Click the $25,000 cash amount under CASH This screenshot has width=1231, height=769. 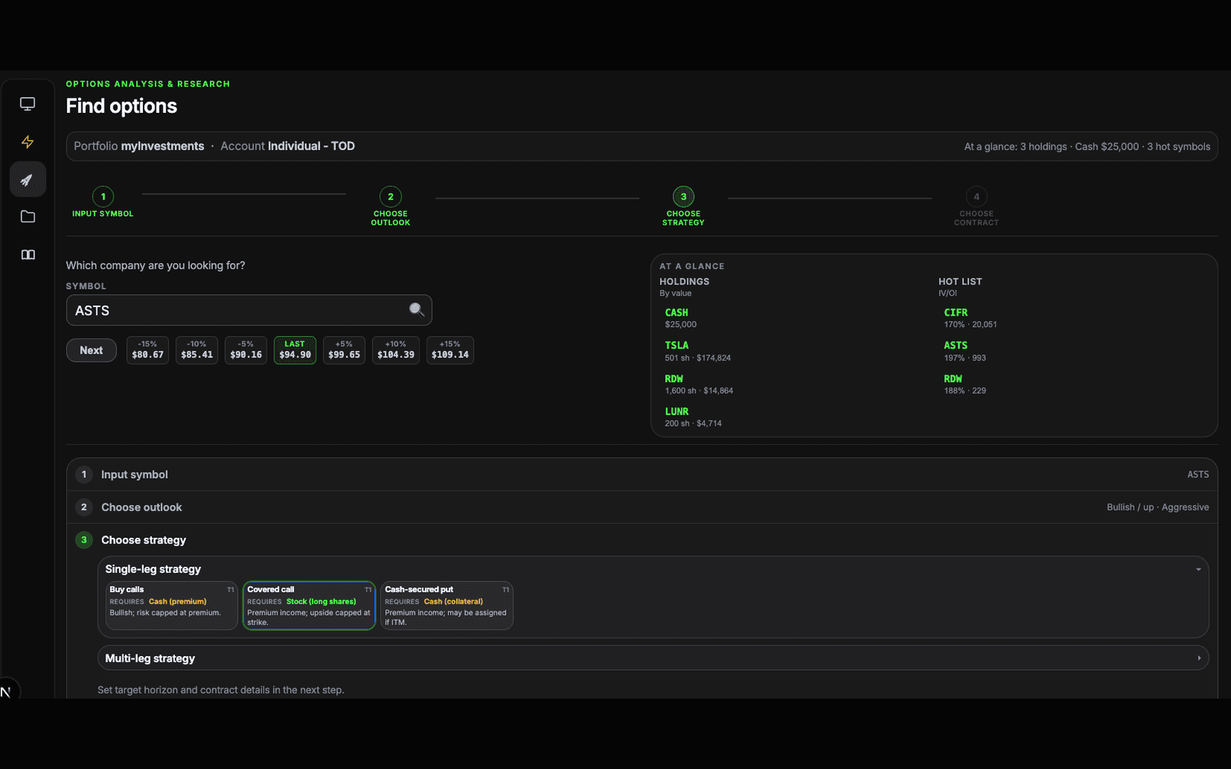[x=680, y=325]
